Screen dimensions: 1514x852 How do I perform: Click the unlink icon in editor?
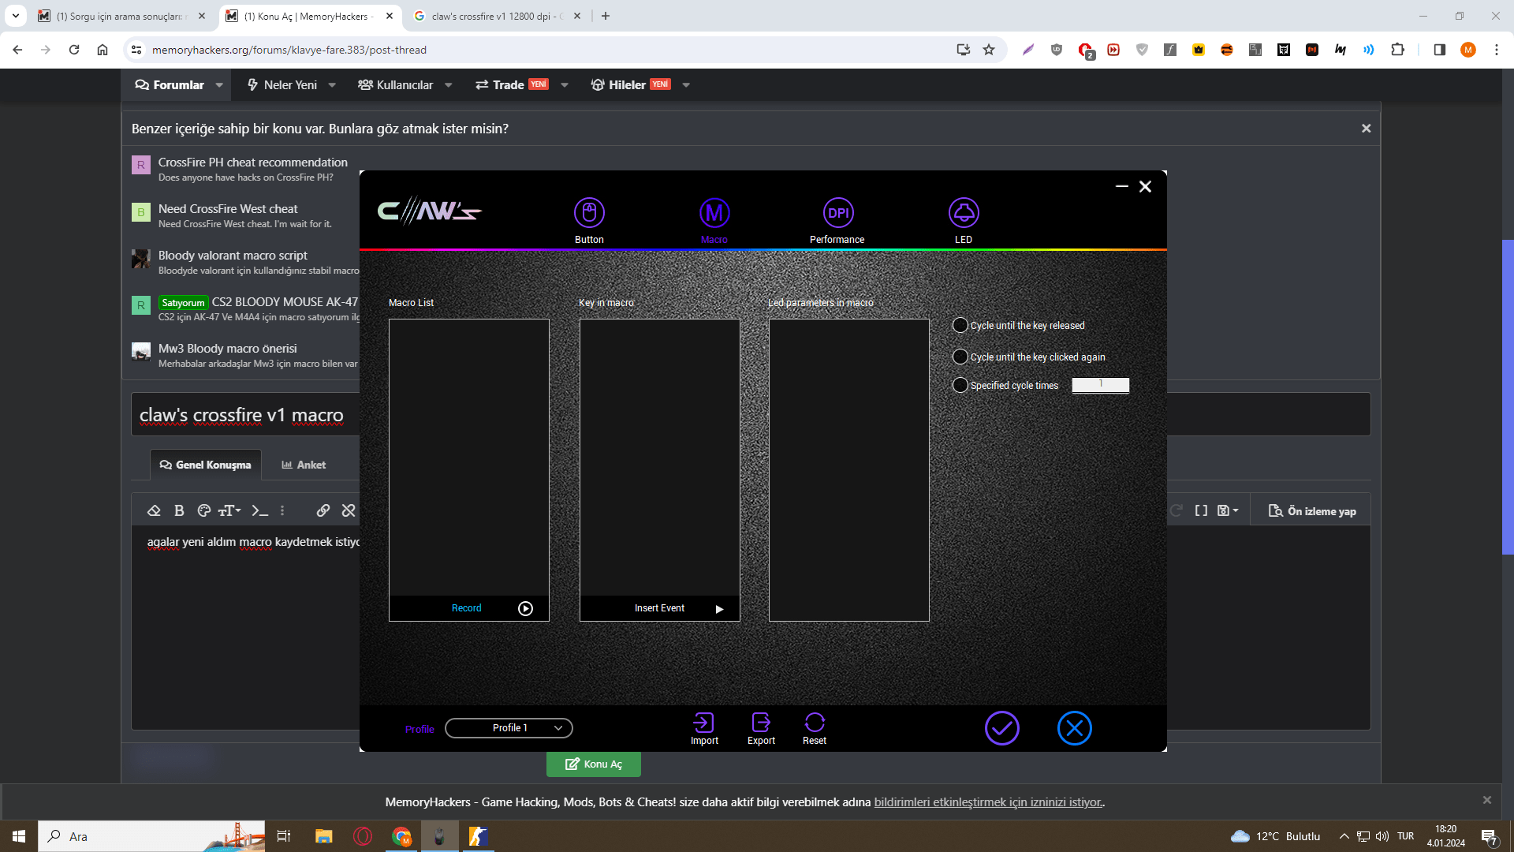click(349, 511)
